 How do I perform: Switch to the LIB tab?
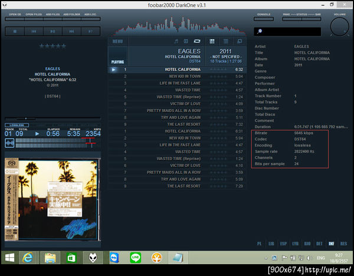point(271,244)
